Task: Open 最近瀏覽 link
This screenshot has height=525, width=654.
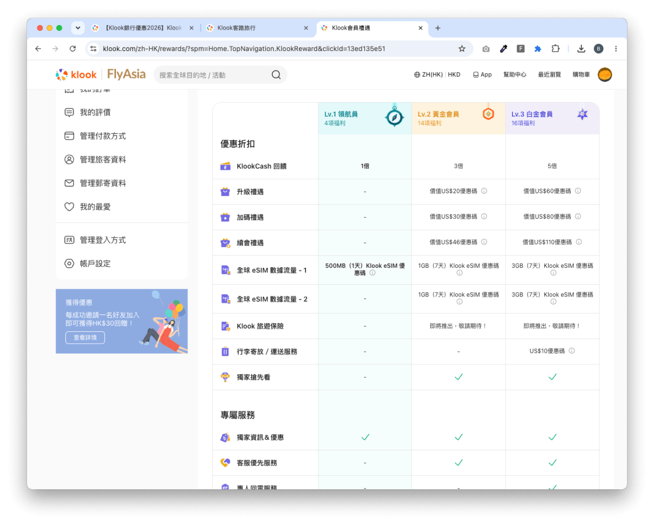Action: [x=549, y=75]
